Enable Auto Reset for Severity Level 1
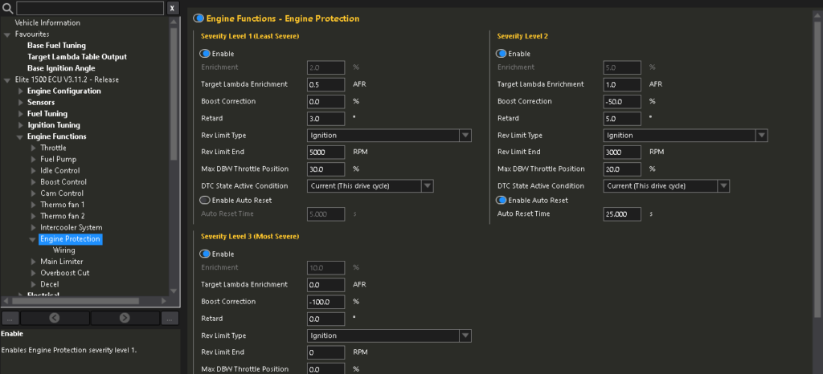 pyautogui.click(x=205, y=201)
